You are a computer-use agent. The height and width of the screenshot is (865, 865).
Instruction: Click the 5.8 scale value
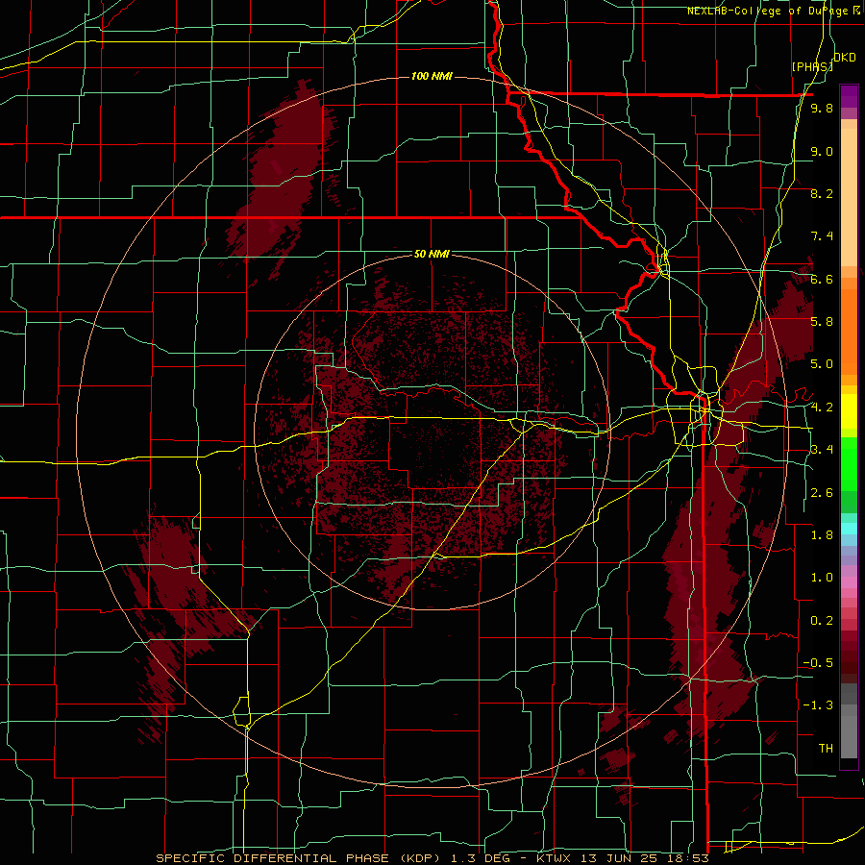tap(822, 322)
